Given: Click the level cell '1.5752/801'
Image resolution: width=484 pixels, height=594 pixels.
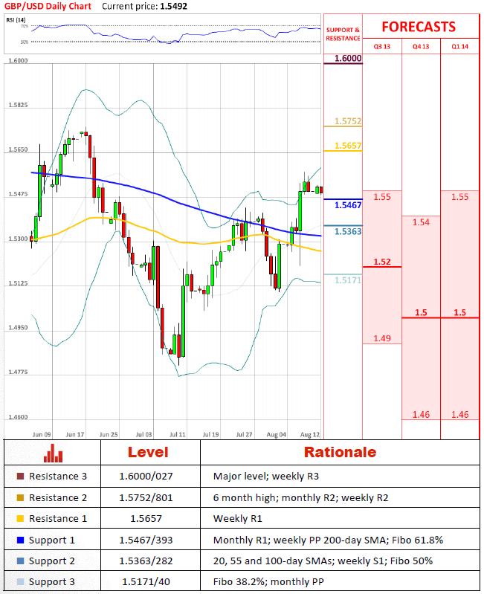Looking at the screenshot, I should click(146, 497).
